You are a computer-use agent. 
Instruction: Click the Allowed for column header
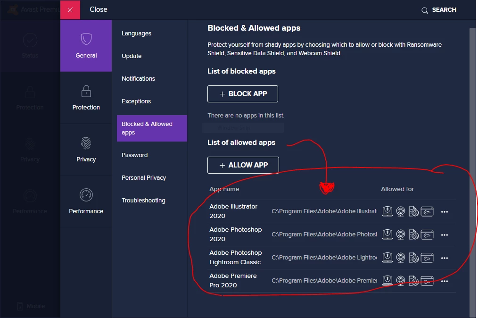[397, 189]
